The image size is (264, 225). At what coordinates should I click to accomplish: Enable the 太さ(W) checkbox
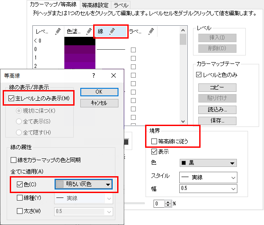20,211
